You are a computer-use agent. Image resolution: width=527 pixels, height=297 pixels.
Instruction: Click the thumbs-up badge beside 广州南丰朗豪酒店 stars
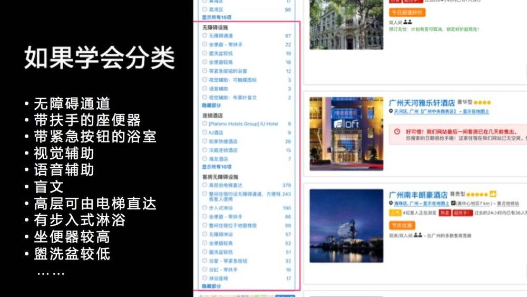[x=493, y=194]
